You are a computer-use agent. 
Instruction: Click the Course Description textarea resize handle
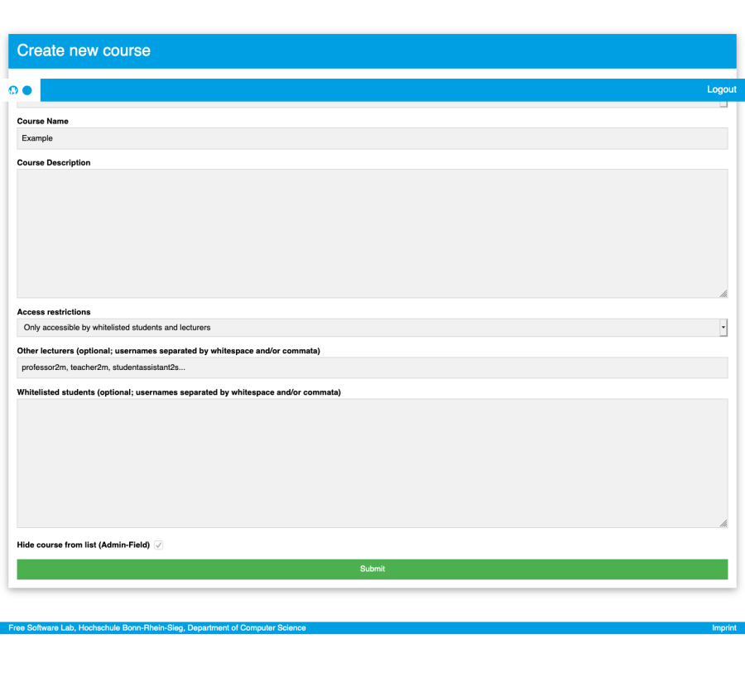(723, 294)
